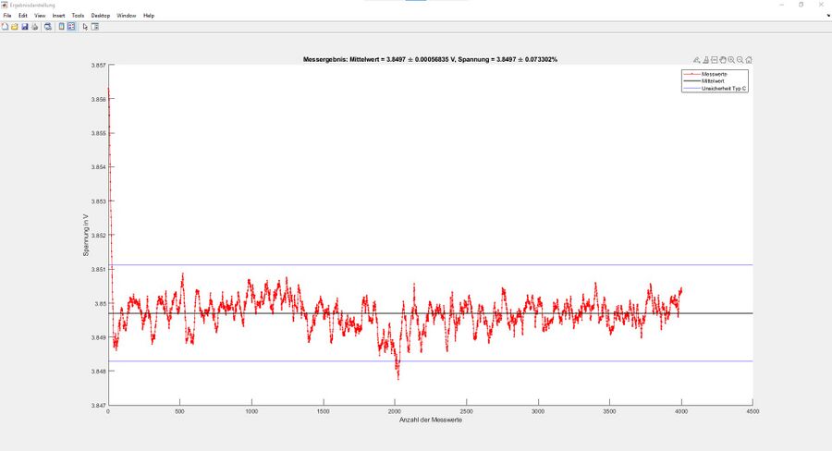The image size is (832, 451).
Task: Print the figure with the printer icon
Action: 35,27
